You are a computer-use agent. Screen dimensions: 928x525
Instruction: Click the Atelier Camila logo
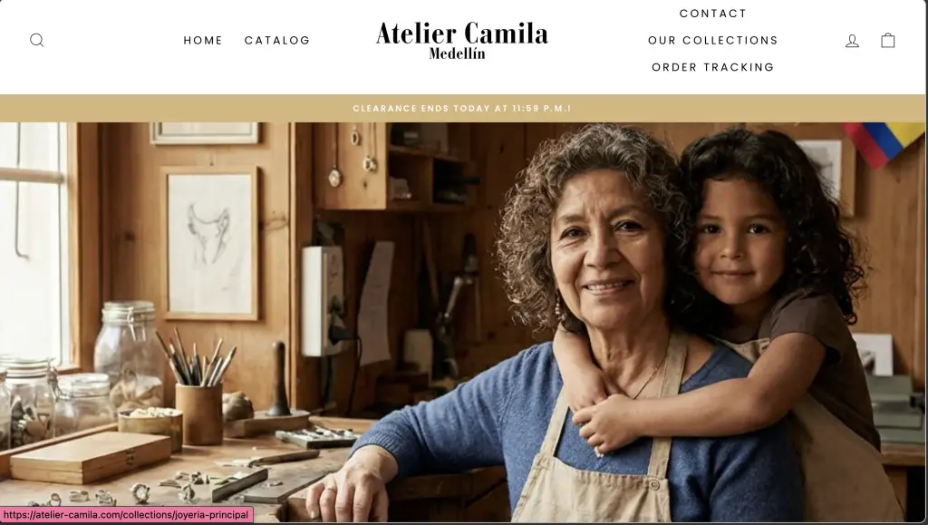click(x=461, y=40)
